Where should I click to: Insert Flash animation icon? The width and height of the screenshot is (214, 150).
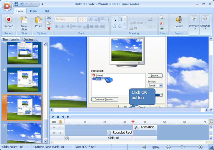[x=162, y=23]
